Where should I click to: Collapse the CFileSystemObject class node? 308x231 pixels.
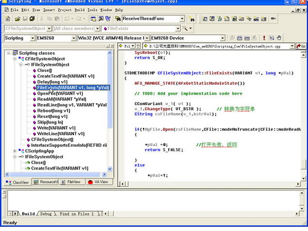[15, 59]
